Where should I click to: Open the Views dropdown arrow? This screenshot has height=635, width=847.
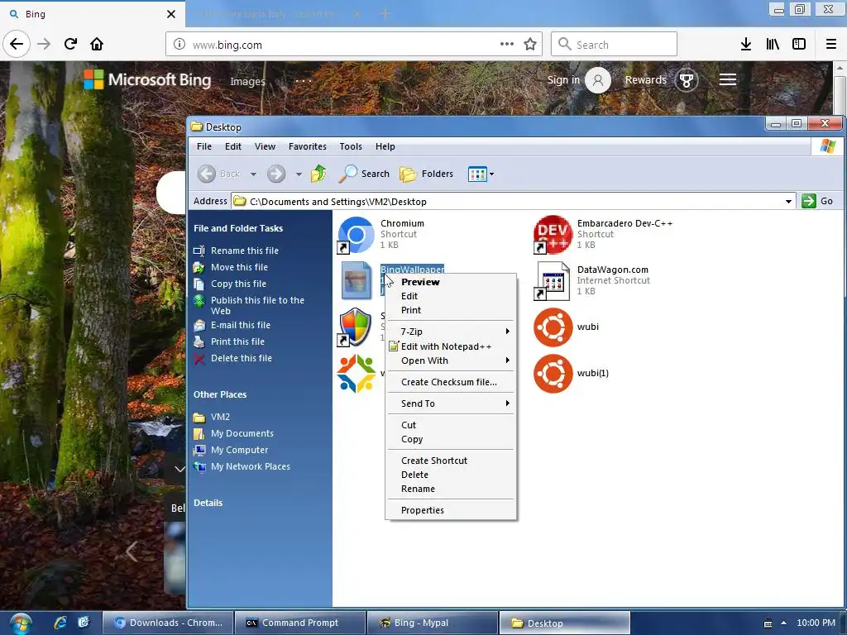click(491, 174)
